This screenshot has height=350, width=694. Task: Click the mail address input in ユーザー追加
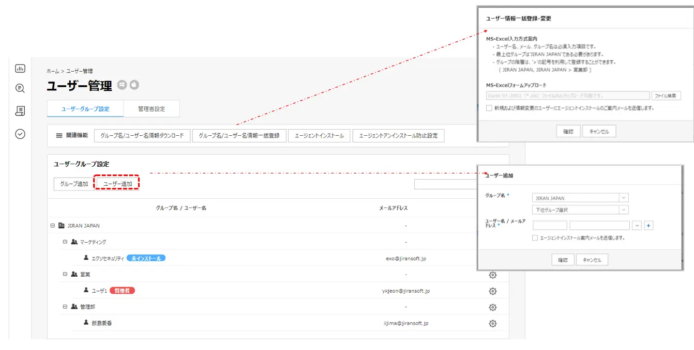(x=600, y=226)
